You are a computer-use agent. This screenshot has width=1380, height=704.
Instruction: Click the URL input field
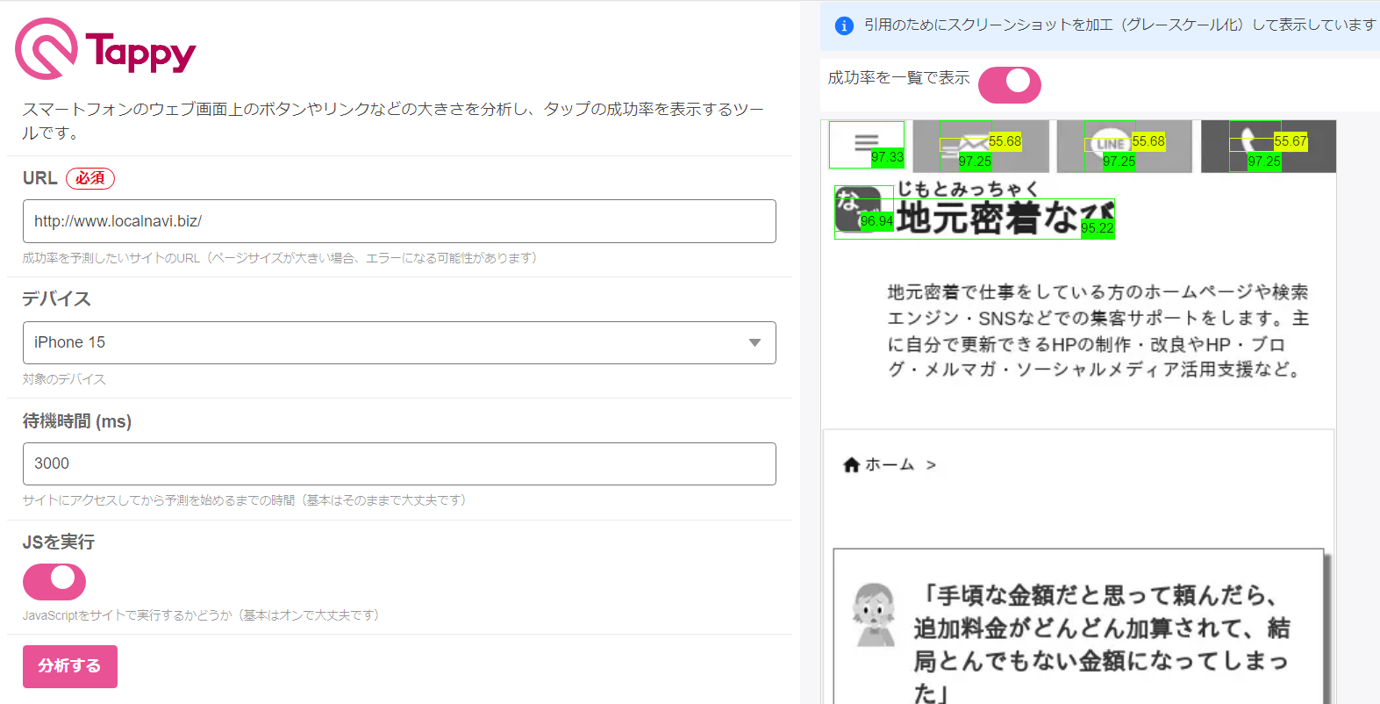pyautogui.click(x=399, y=221)
